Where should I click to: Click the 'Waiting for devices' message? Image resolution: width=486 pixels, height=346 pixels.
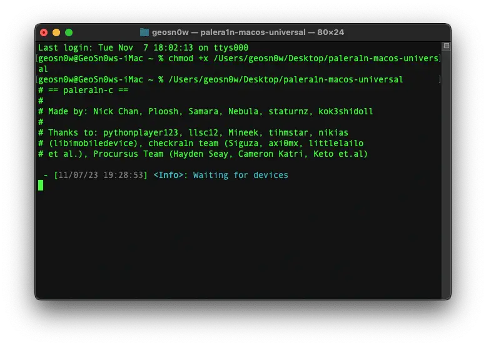[x=241, y=175]
